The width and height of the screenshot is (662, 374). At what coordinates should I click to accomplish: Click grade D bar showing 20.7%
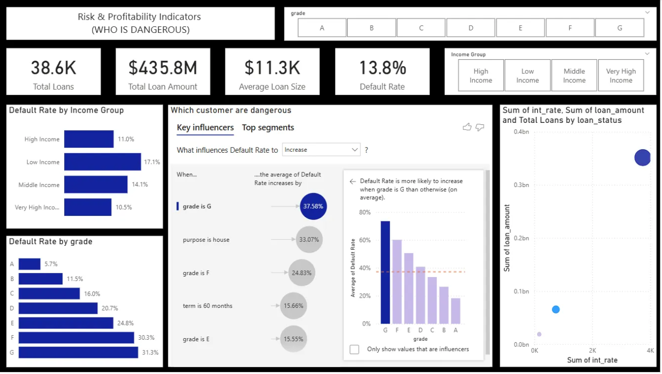click(58, 308)
